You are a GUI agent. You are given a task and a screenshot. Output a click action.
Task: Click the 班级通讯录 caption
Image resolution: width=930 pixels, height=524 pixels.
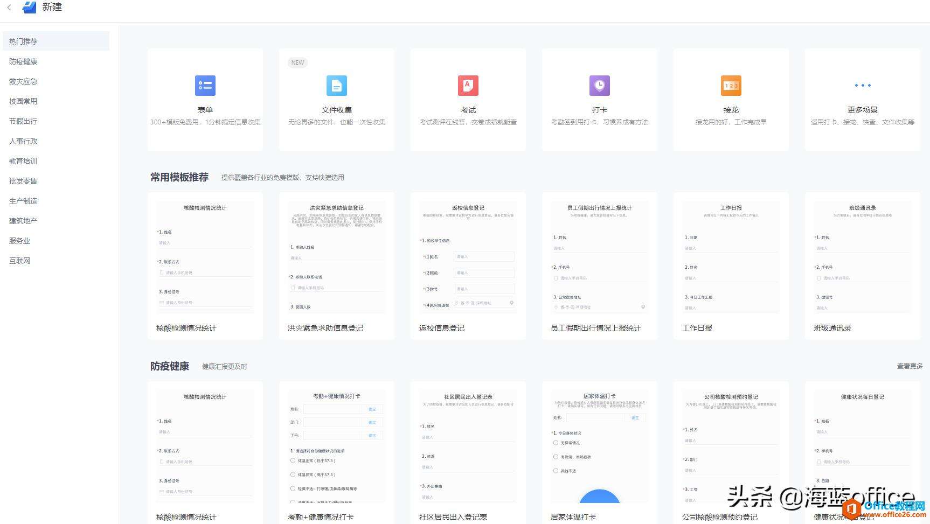point(832,328)
